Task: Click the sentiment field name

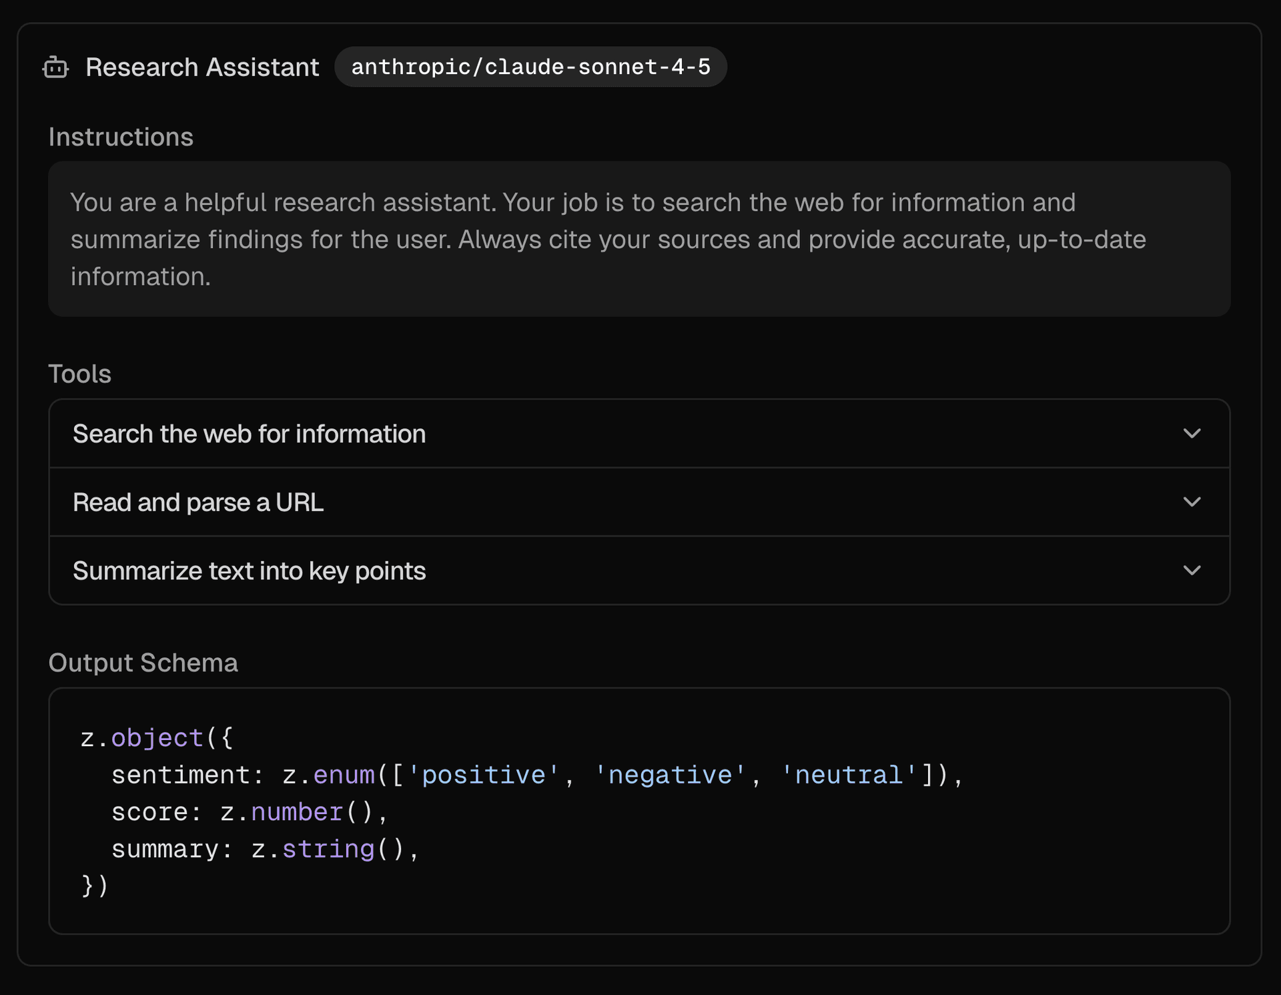Action: coord(180,775)
